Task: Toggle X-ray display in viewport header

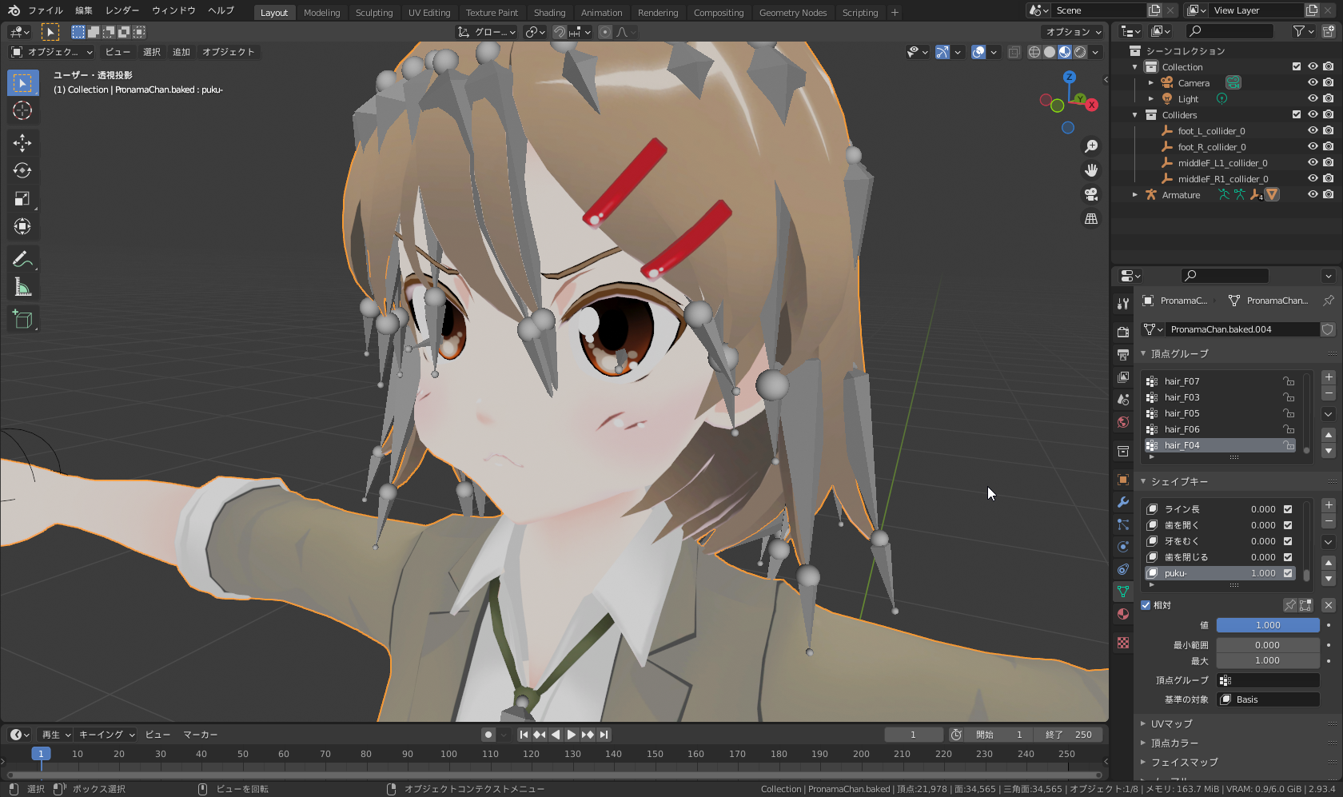Action: [x=1014, y=52]
